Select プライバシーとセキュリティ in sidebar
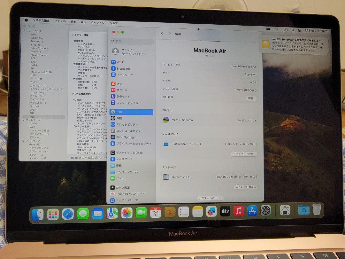The image size is (345, 259). [132, 144]
